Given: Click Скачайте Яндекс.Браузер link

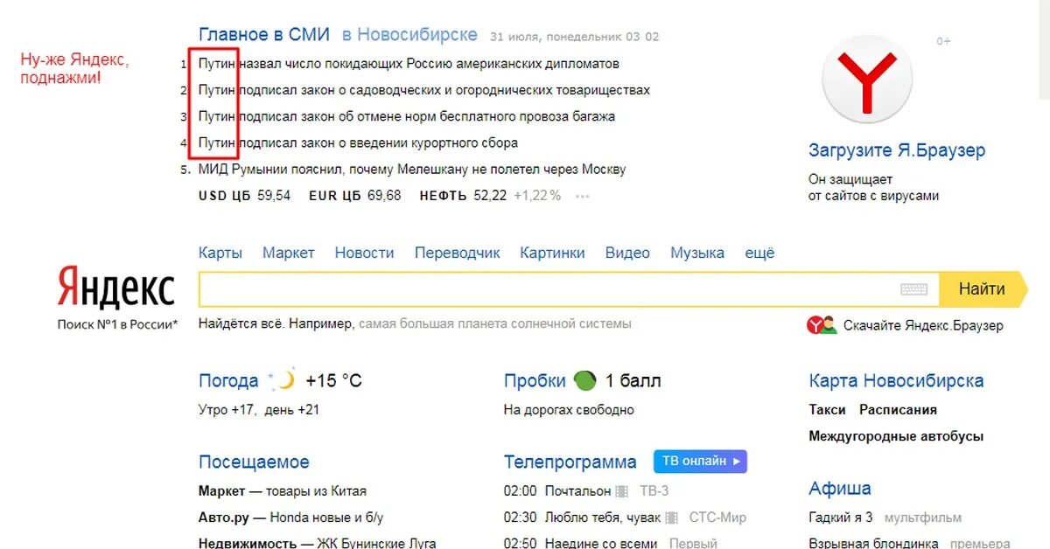Looking at the screenshot, I should pos(923,325).
